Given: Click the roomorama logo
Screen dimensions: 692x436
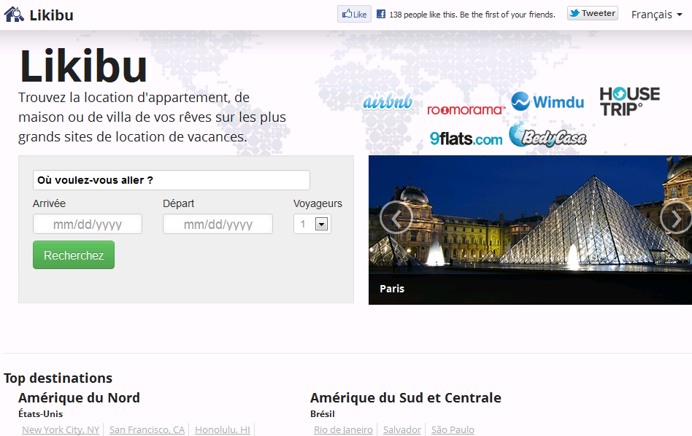Looking at the screenshot, I should tap(466, 110).
